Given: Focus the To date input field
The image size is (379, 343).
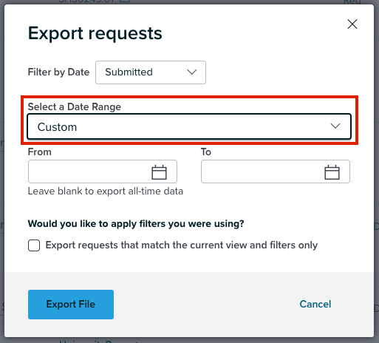Looking at the screenshot, I should click(276, 171).
